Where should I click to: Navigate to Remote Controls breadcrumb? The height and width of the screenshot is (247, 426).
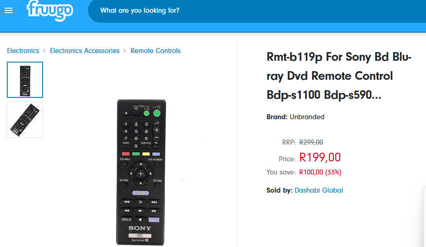156,51
